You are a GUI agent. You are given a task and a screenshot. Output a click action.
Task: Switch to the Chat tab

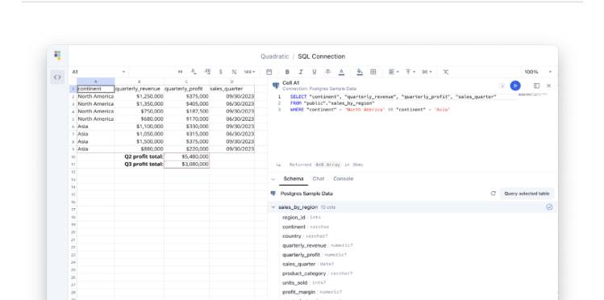(319, 179)
